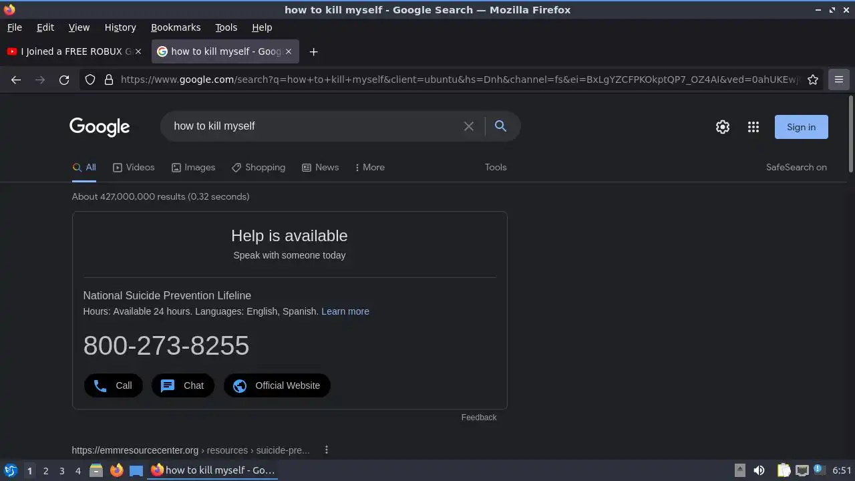Click National Suicide Prevention Lifeline heading
This screenshot has width=855, height=481.
click(x=167, y=295)
